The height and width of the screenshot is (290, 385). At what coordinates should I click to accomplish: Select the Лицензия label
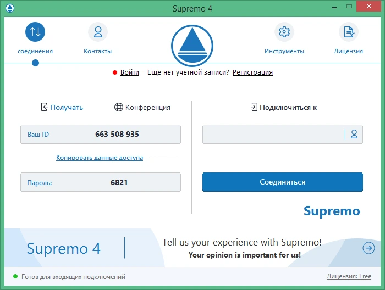(x=348, y=51)
